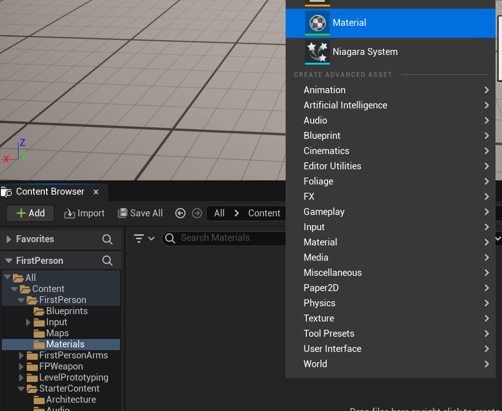502x411 pixels.
Task: Open the Blueprint submenu
Action: point(390,136)
